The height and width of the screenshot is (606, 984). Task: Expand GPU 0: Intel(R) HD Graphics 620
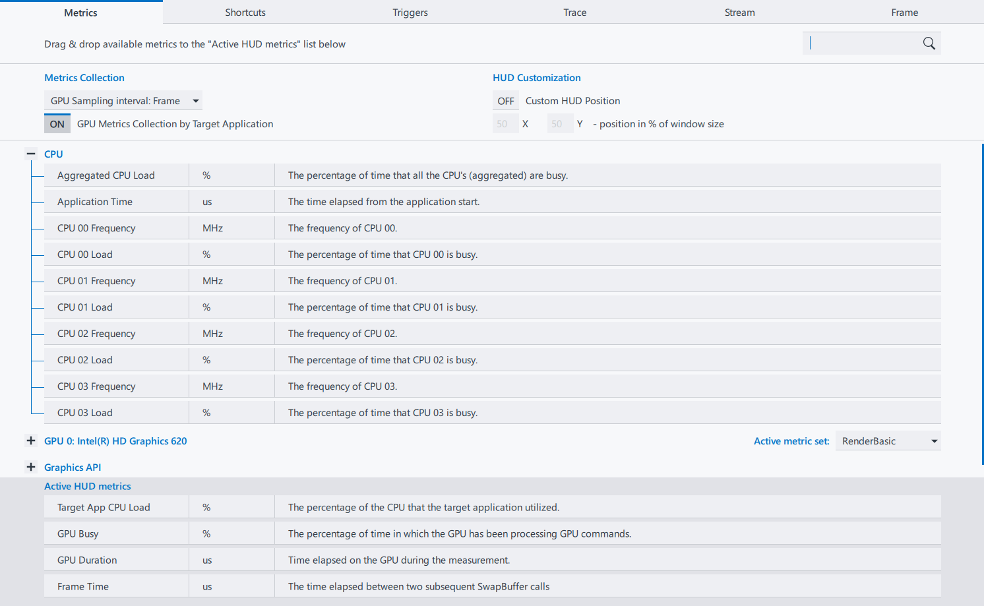pyautogui.click(x=30, y=440)
